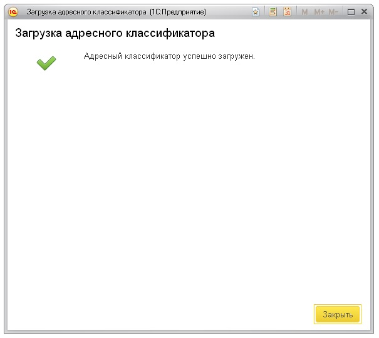This screenshot has height=338, width=379.
Task: Click the M memory button
Action: tap(304, 12)
